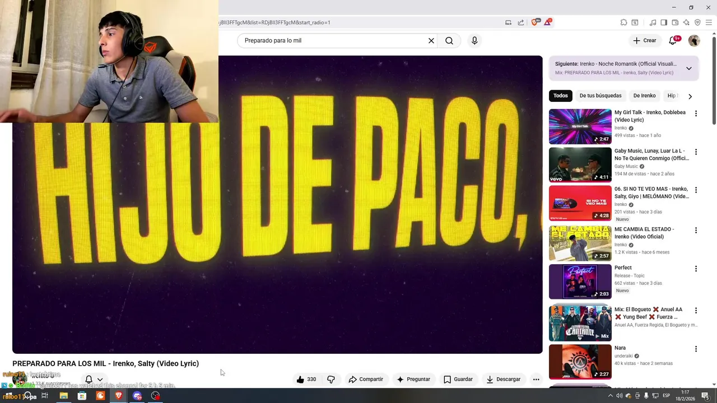Toggle the browser sidebar panel icon

tap(664, 22)
